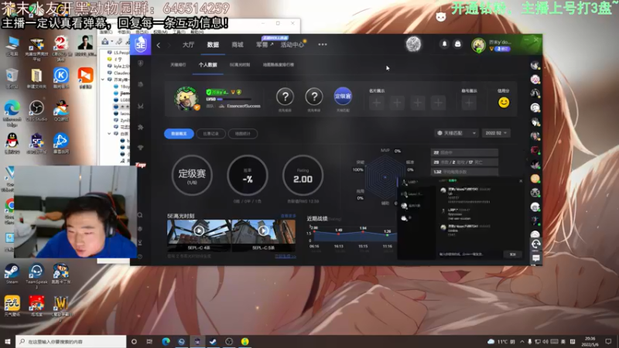Select kyle上分 row in TeamSpeak tree

tap(118, 66)
